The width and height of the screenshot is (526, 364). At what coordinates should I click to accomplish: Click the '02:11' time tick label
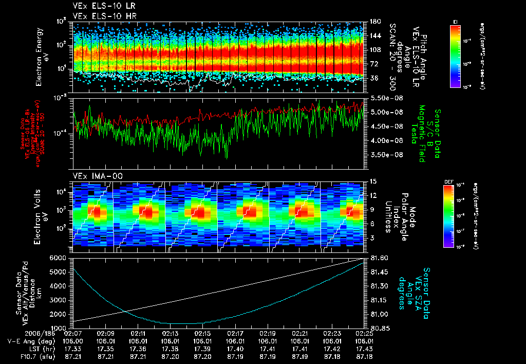[x=138, y=334]
